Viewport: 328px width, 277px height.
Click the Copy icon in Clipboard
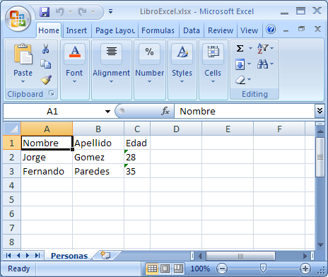coord(46,64)
